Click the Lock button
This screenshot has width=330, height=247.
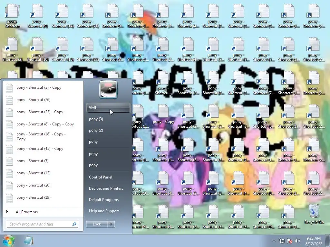(x=97, y=224)
